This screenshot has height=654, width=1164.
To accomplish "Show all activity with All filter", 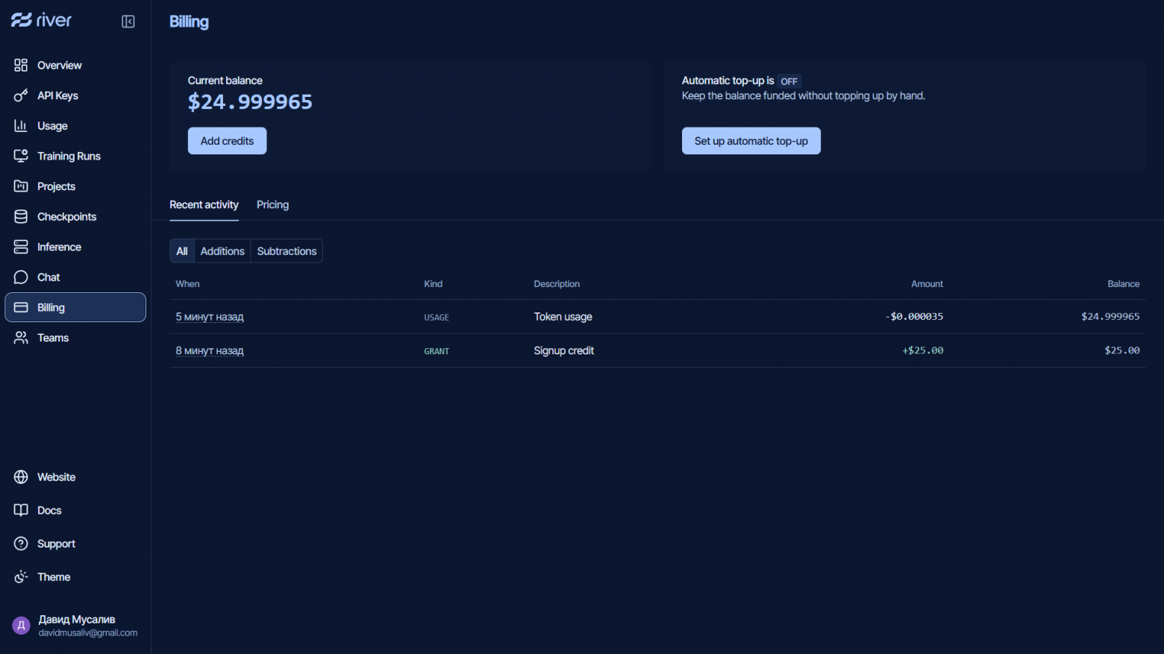I will click(x=182, y=251).
